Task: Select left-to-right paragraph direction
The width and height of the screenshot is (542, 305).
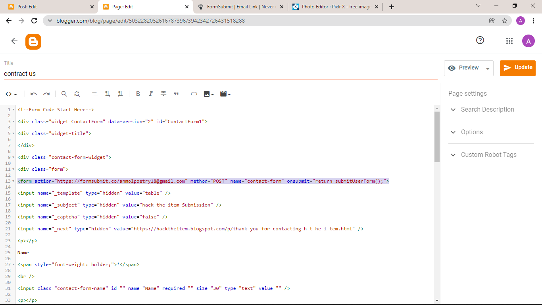Action: click(108, 94)
